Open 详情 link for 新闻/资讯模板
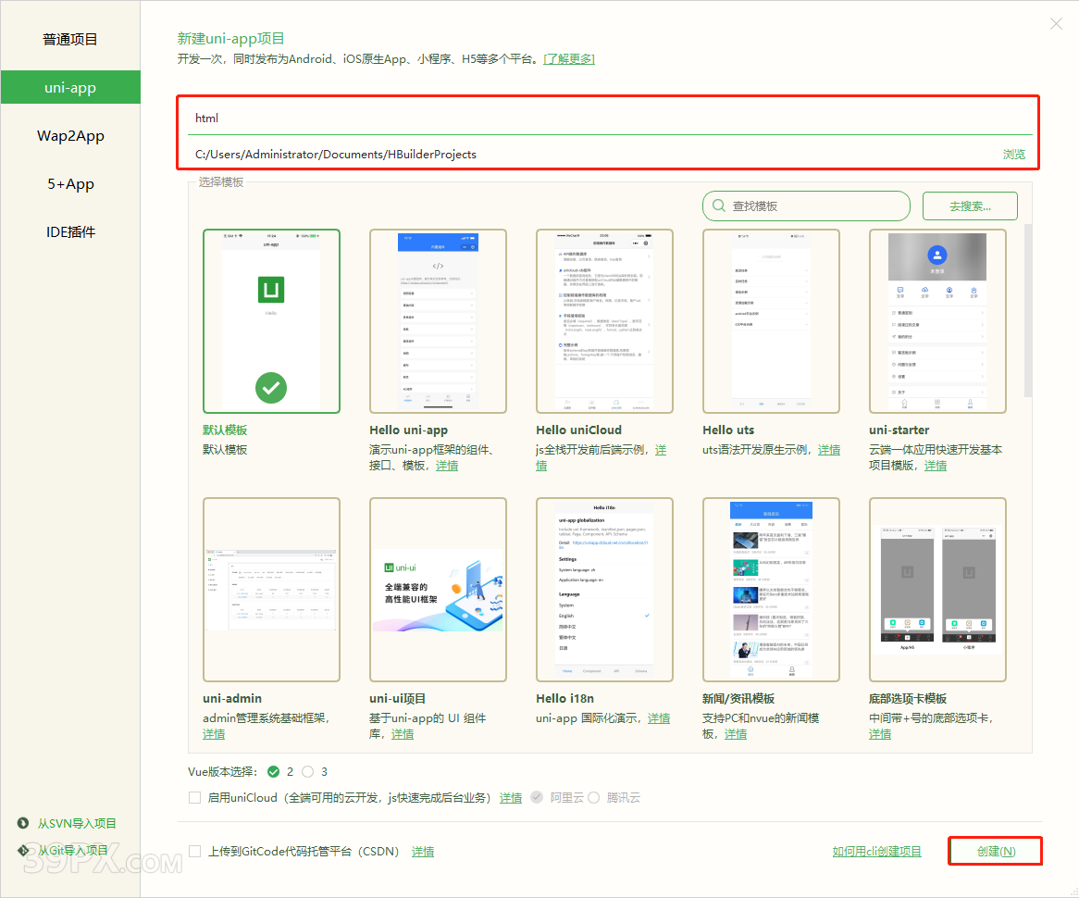1079x898 pixels. (735, 734)
